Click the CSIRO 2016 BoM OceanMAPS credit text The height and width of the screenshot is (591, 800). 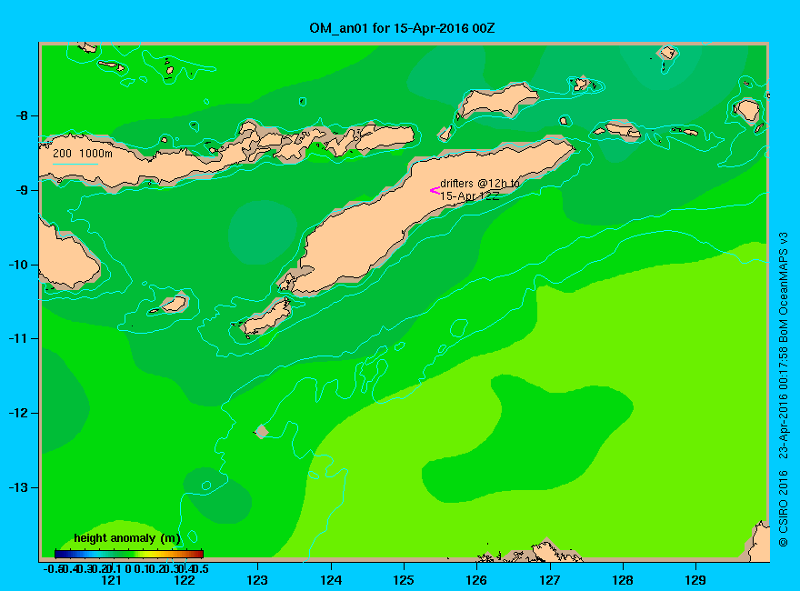point(783,389)
